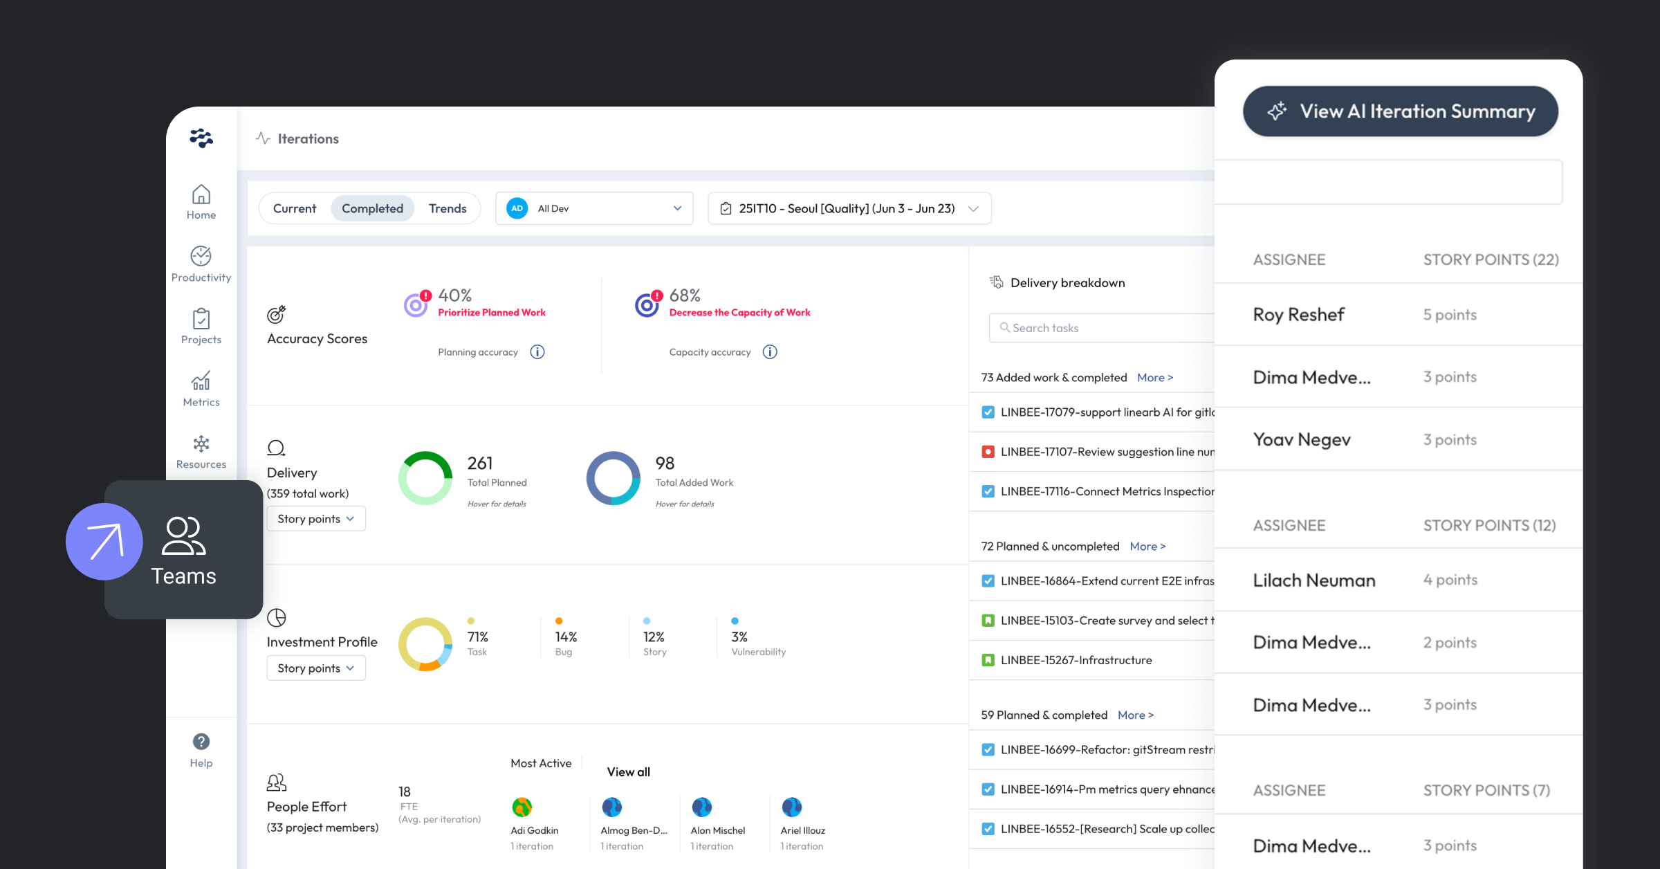This screenshot has width=1660, height=869.
Task: Open the Planning accuracy info tooltip
Action: 537,351
